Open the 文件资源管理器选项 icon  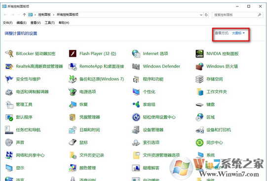coord(136,155)
